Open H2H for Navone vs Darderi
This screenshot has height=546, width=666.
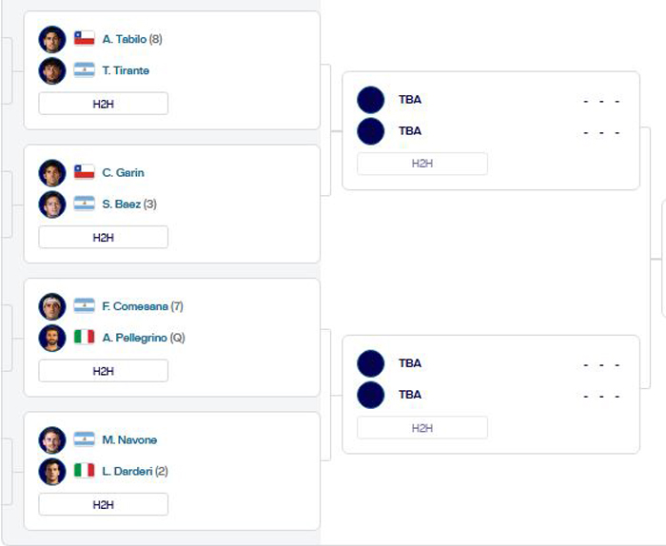pyautogui.click(x=103, y=504)
